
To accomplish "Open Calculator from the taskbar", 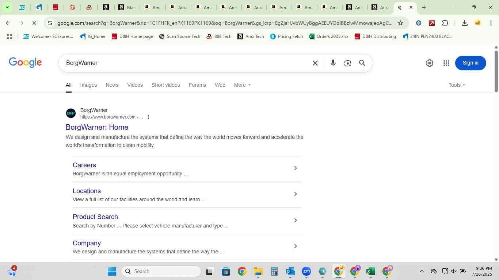I will pos(274,271).
